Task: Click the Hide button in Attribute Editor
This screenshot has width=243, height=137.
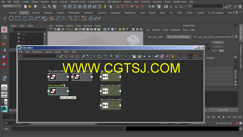Action: coord(221,51)
